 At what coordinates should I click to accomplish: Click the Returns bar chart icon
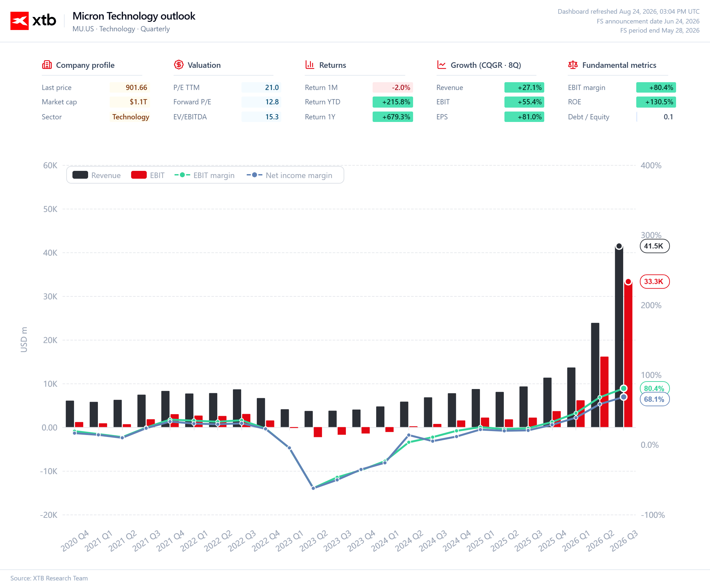coord(310,65)
